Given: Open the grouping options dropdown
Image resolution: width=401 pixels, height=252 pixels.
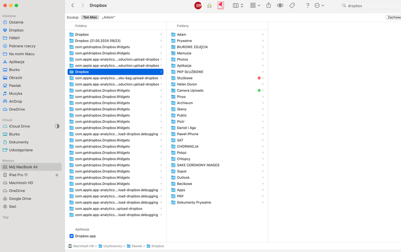Looking at the screenshot, I should 255,6.
